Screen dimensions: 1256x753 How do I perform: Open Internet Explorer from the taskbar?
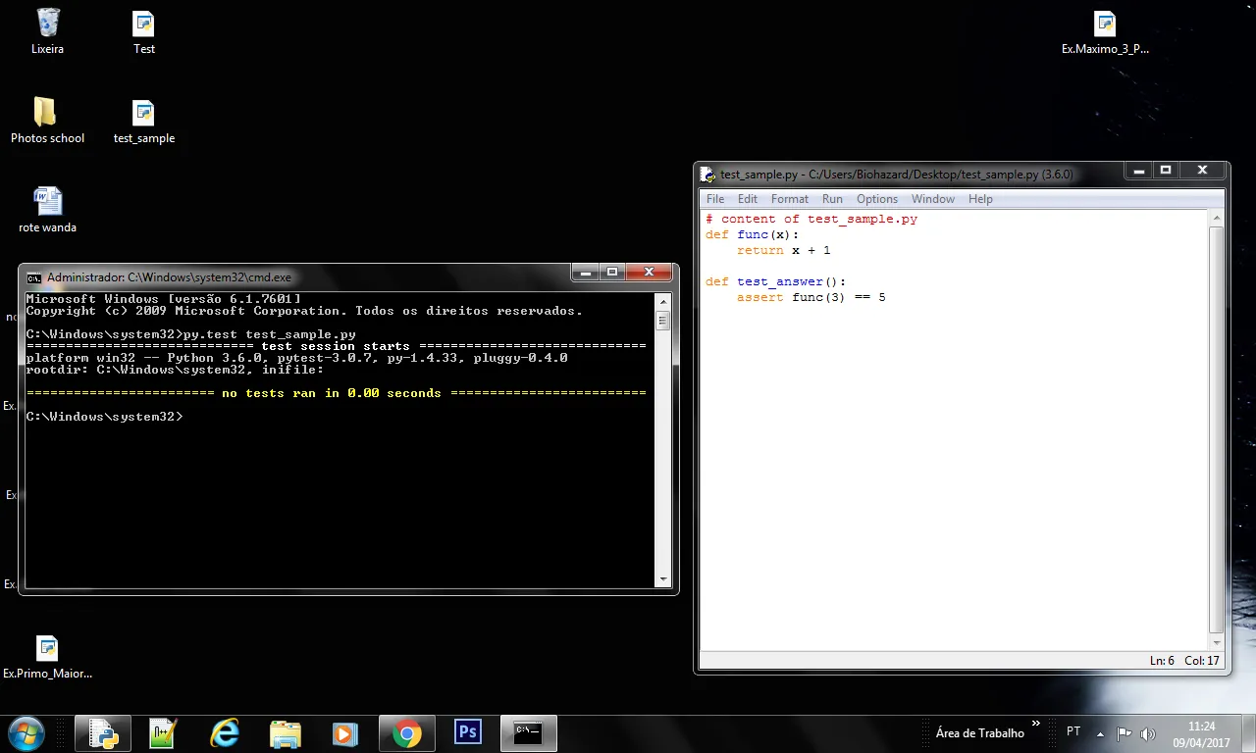click(x=225, y=732)
